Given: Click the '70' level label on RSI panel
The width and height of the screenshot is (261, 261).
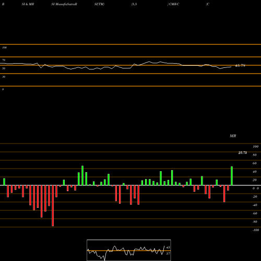Looking at the screenshot, I should click(x=4, y=60).
